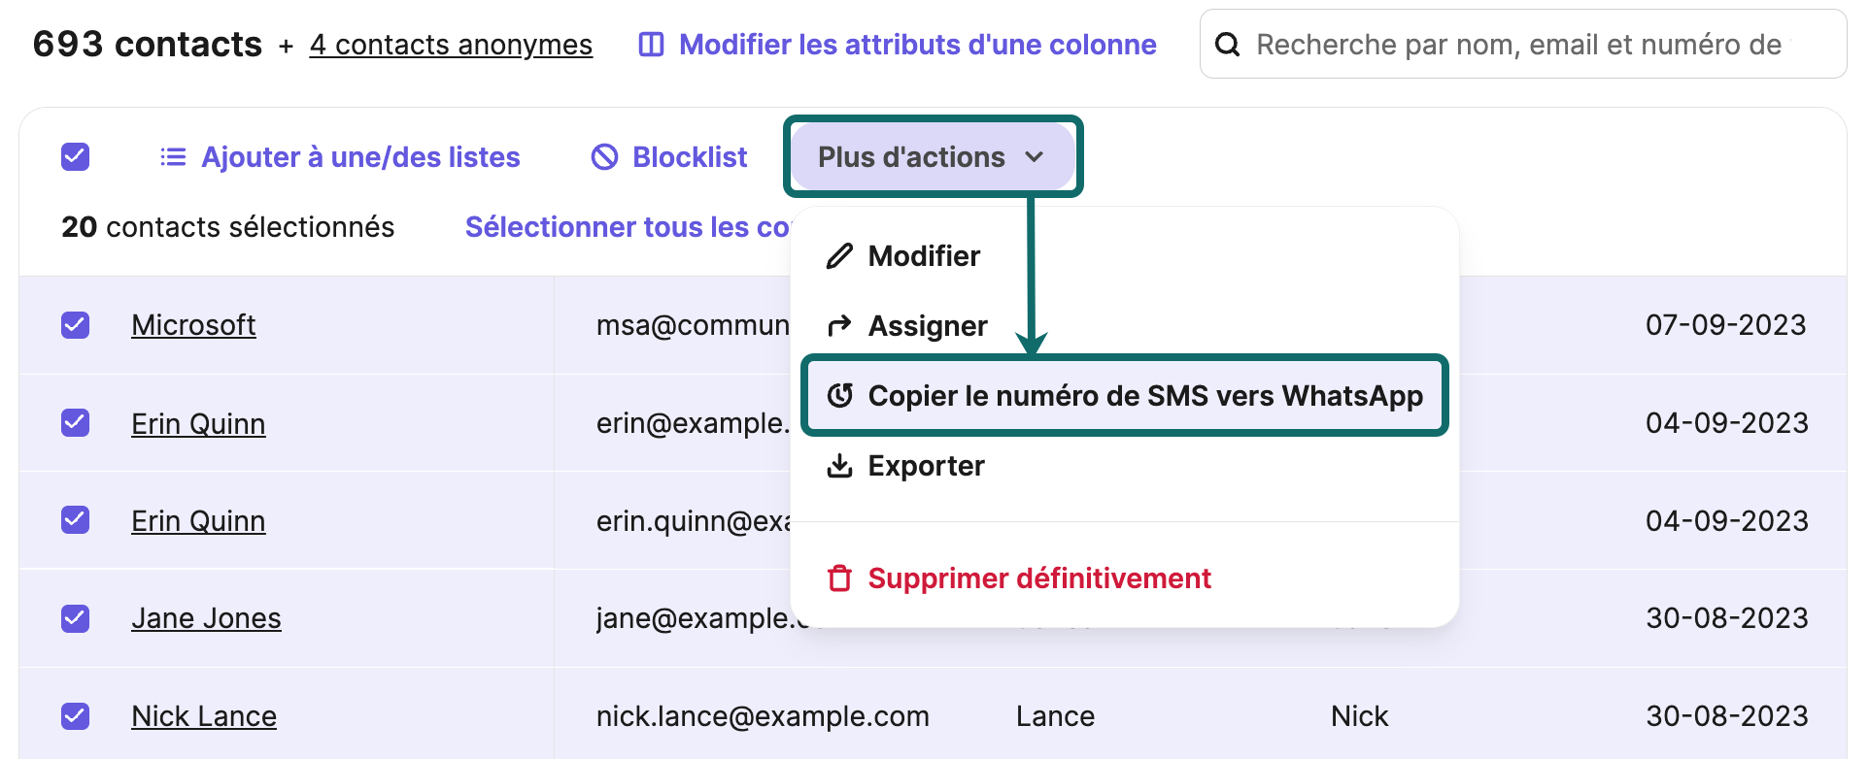1869x759 pixels.
Task: Uncheck the Microsoft row checkbox
Action: [x=75, y=325]
